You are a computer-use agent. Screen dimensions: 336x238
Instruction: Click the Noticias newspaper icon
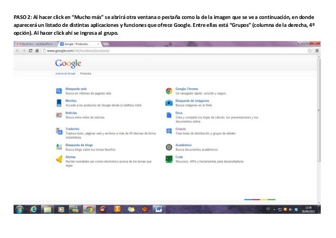pyautogui.click(x=59, y=115)
